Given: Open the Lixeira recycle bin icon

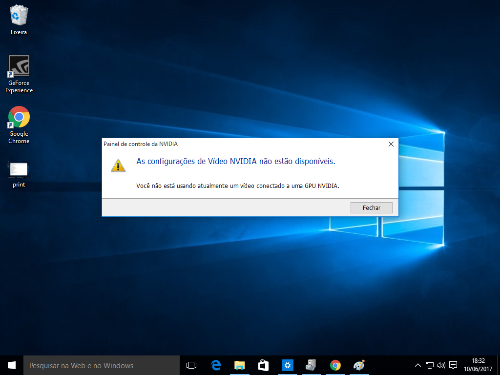Looking at the screenshot, I should coord(19,20).
